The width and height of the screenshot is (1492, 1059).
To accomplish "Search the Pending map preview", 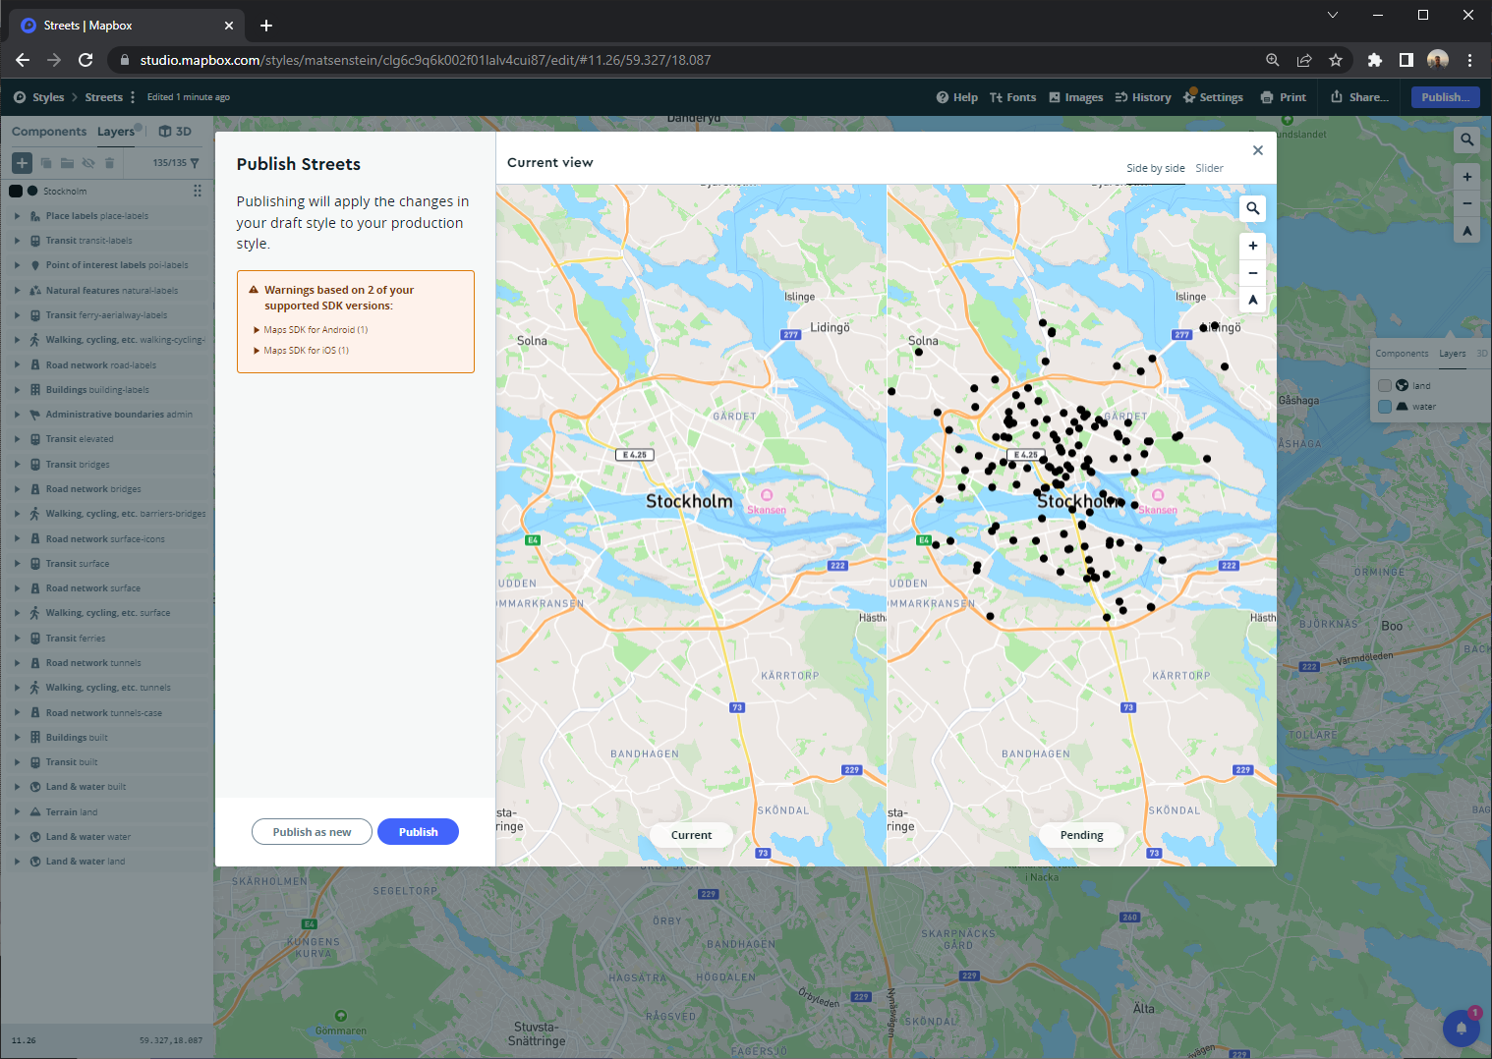I will click(1252, 208).
